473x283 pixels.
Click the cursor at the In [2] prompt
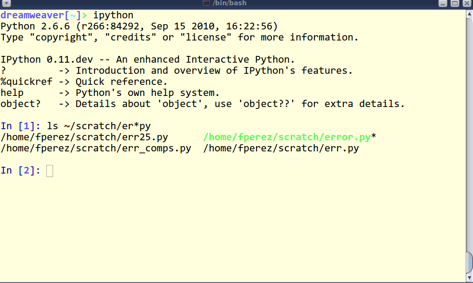click(x=50, y=171)
